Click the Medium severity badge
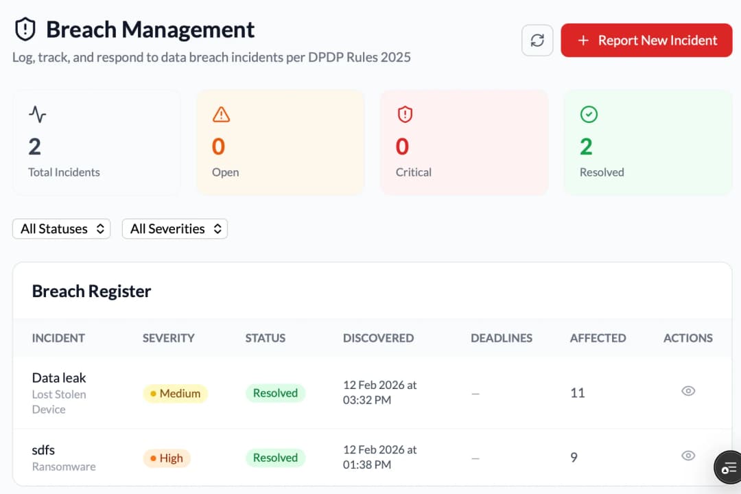 click(x=175, y=394)
